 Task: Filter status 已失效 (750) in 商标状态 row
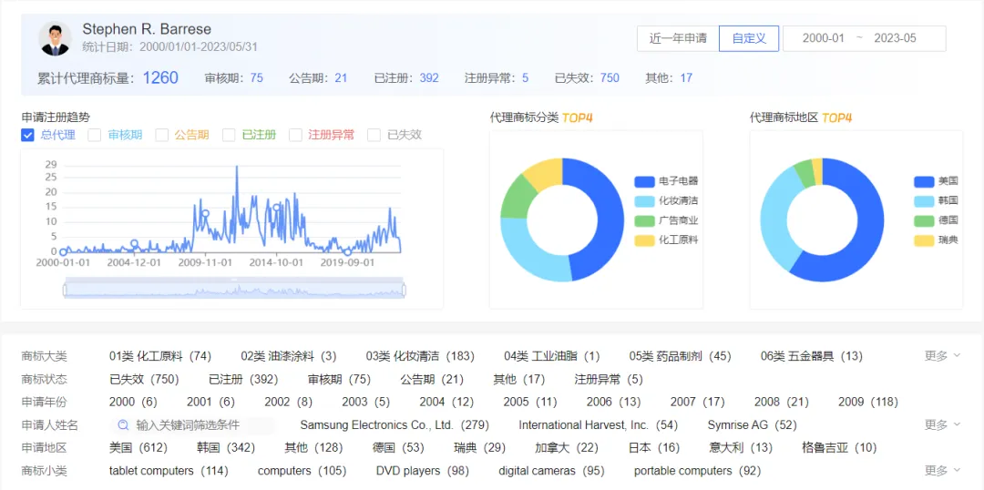144,379
